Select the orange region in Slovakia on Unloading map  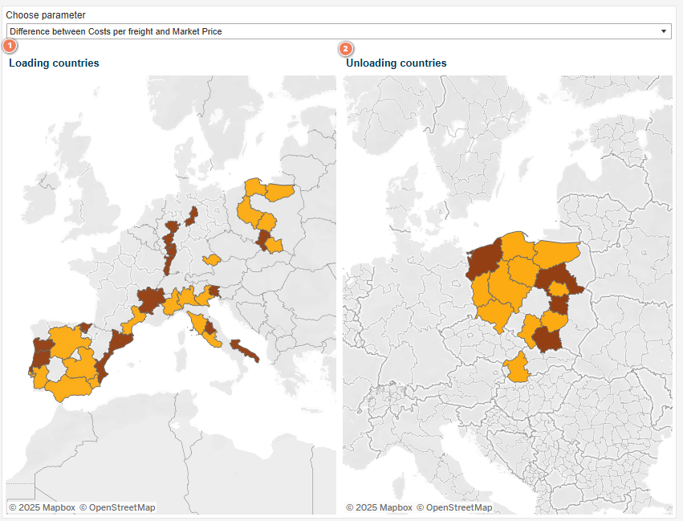[x=517, y=367]
